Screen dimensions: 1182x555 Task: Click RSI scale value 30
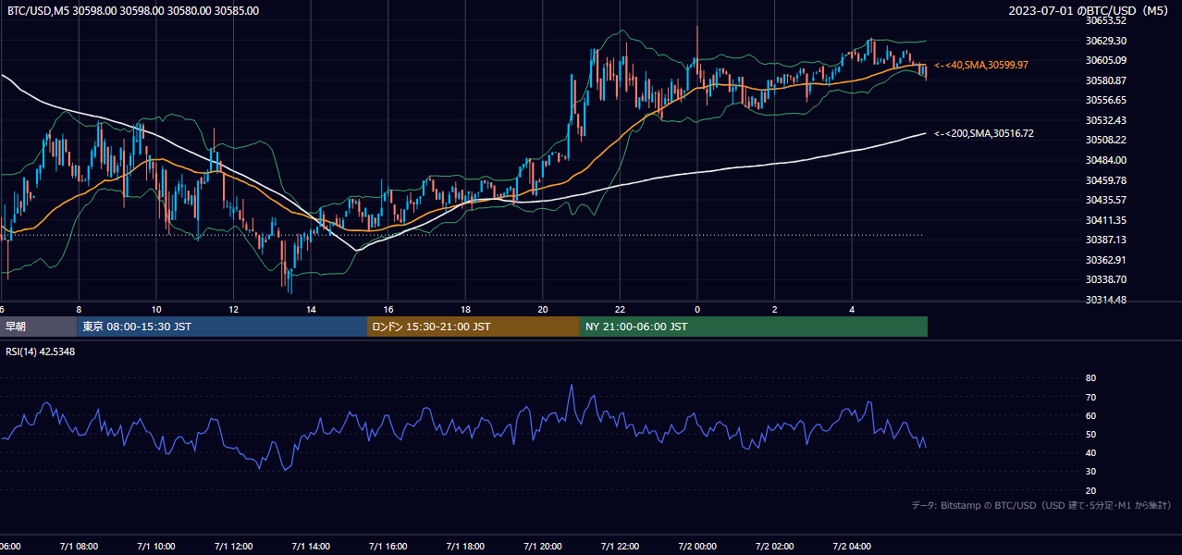1090,472
